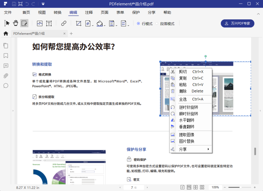Select 水平翻转 to flip the image
The width and height of the screenshot is (263, 191).
(x=187, y=120)
